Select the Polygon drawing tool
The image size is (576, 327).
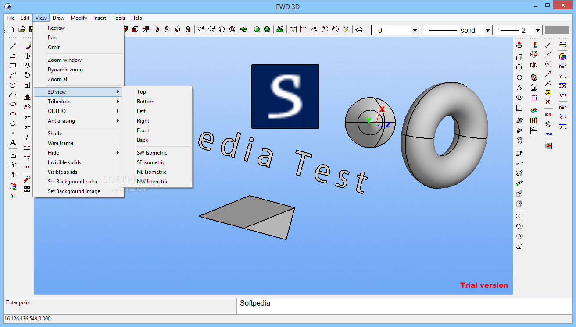13,123
